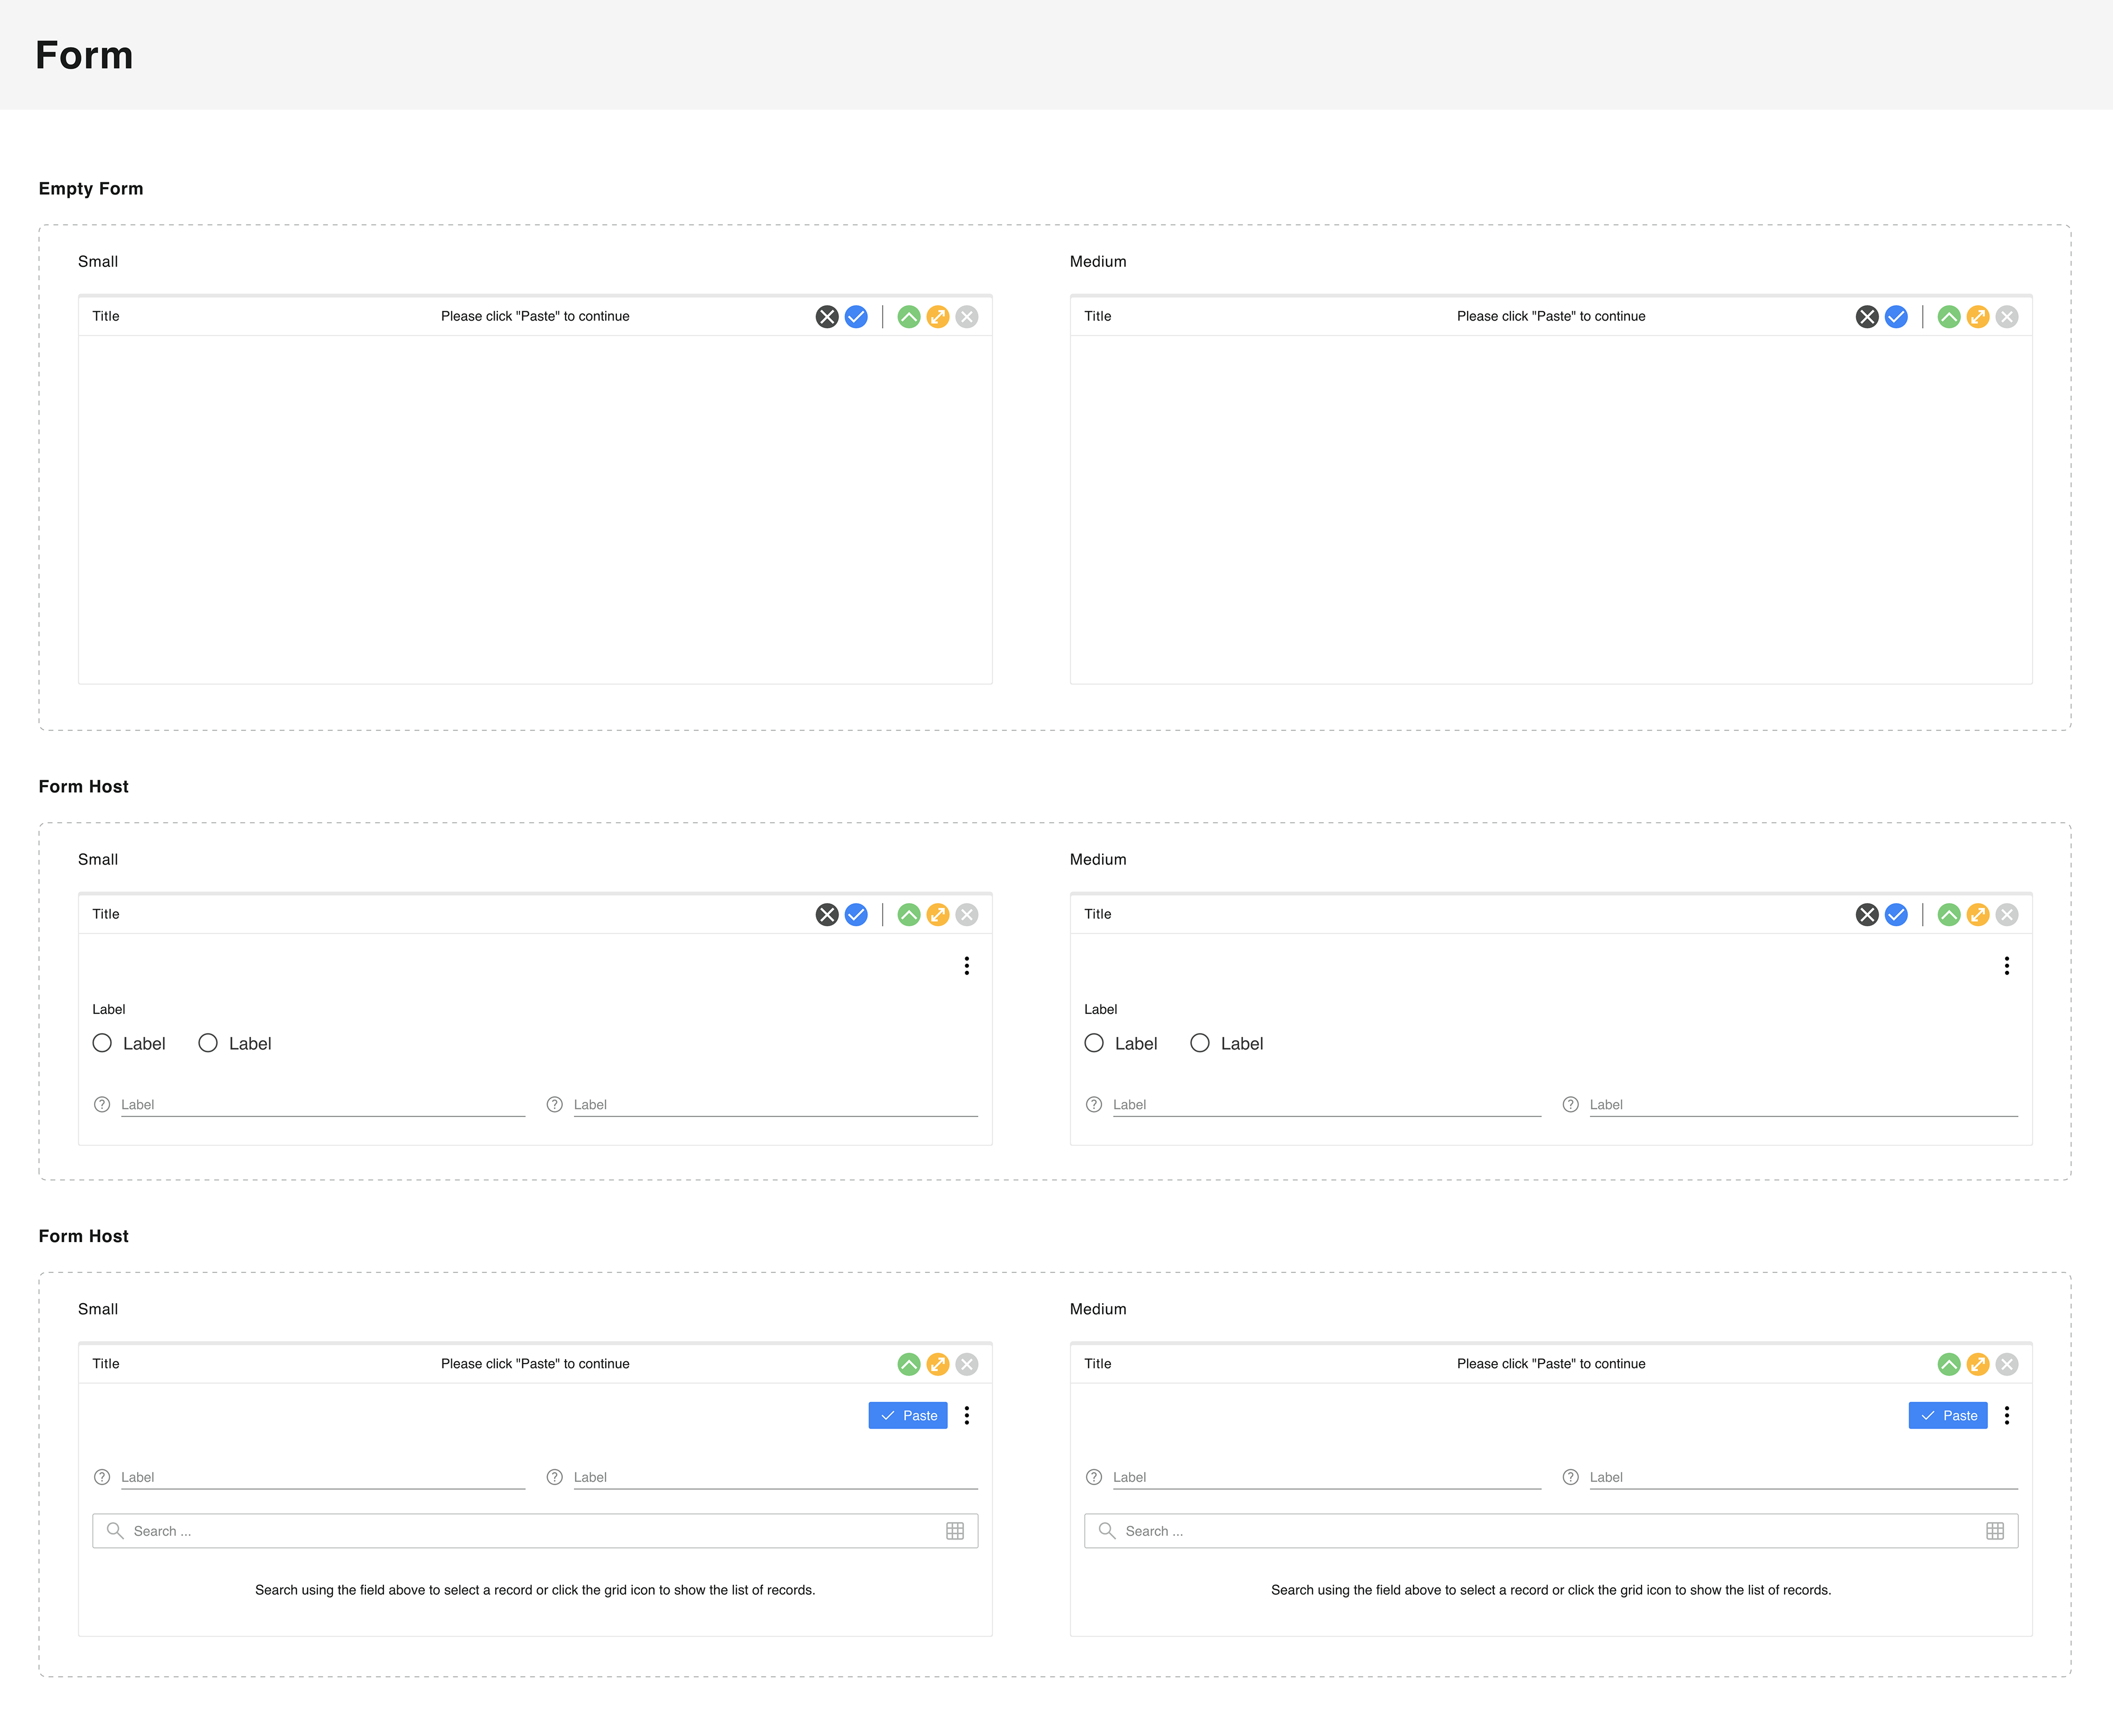
Task: Open kebab menu beside Paste in Small panel
Action: pyautogui.click(x=966, y=1415)
